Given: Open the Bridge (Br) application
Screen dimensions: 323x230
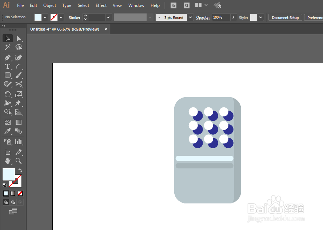Looking at the screenshot, I should (174, 5).
